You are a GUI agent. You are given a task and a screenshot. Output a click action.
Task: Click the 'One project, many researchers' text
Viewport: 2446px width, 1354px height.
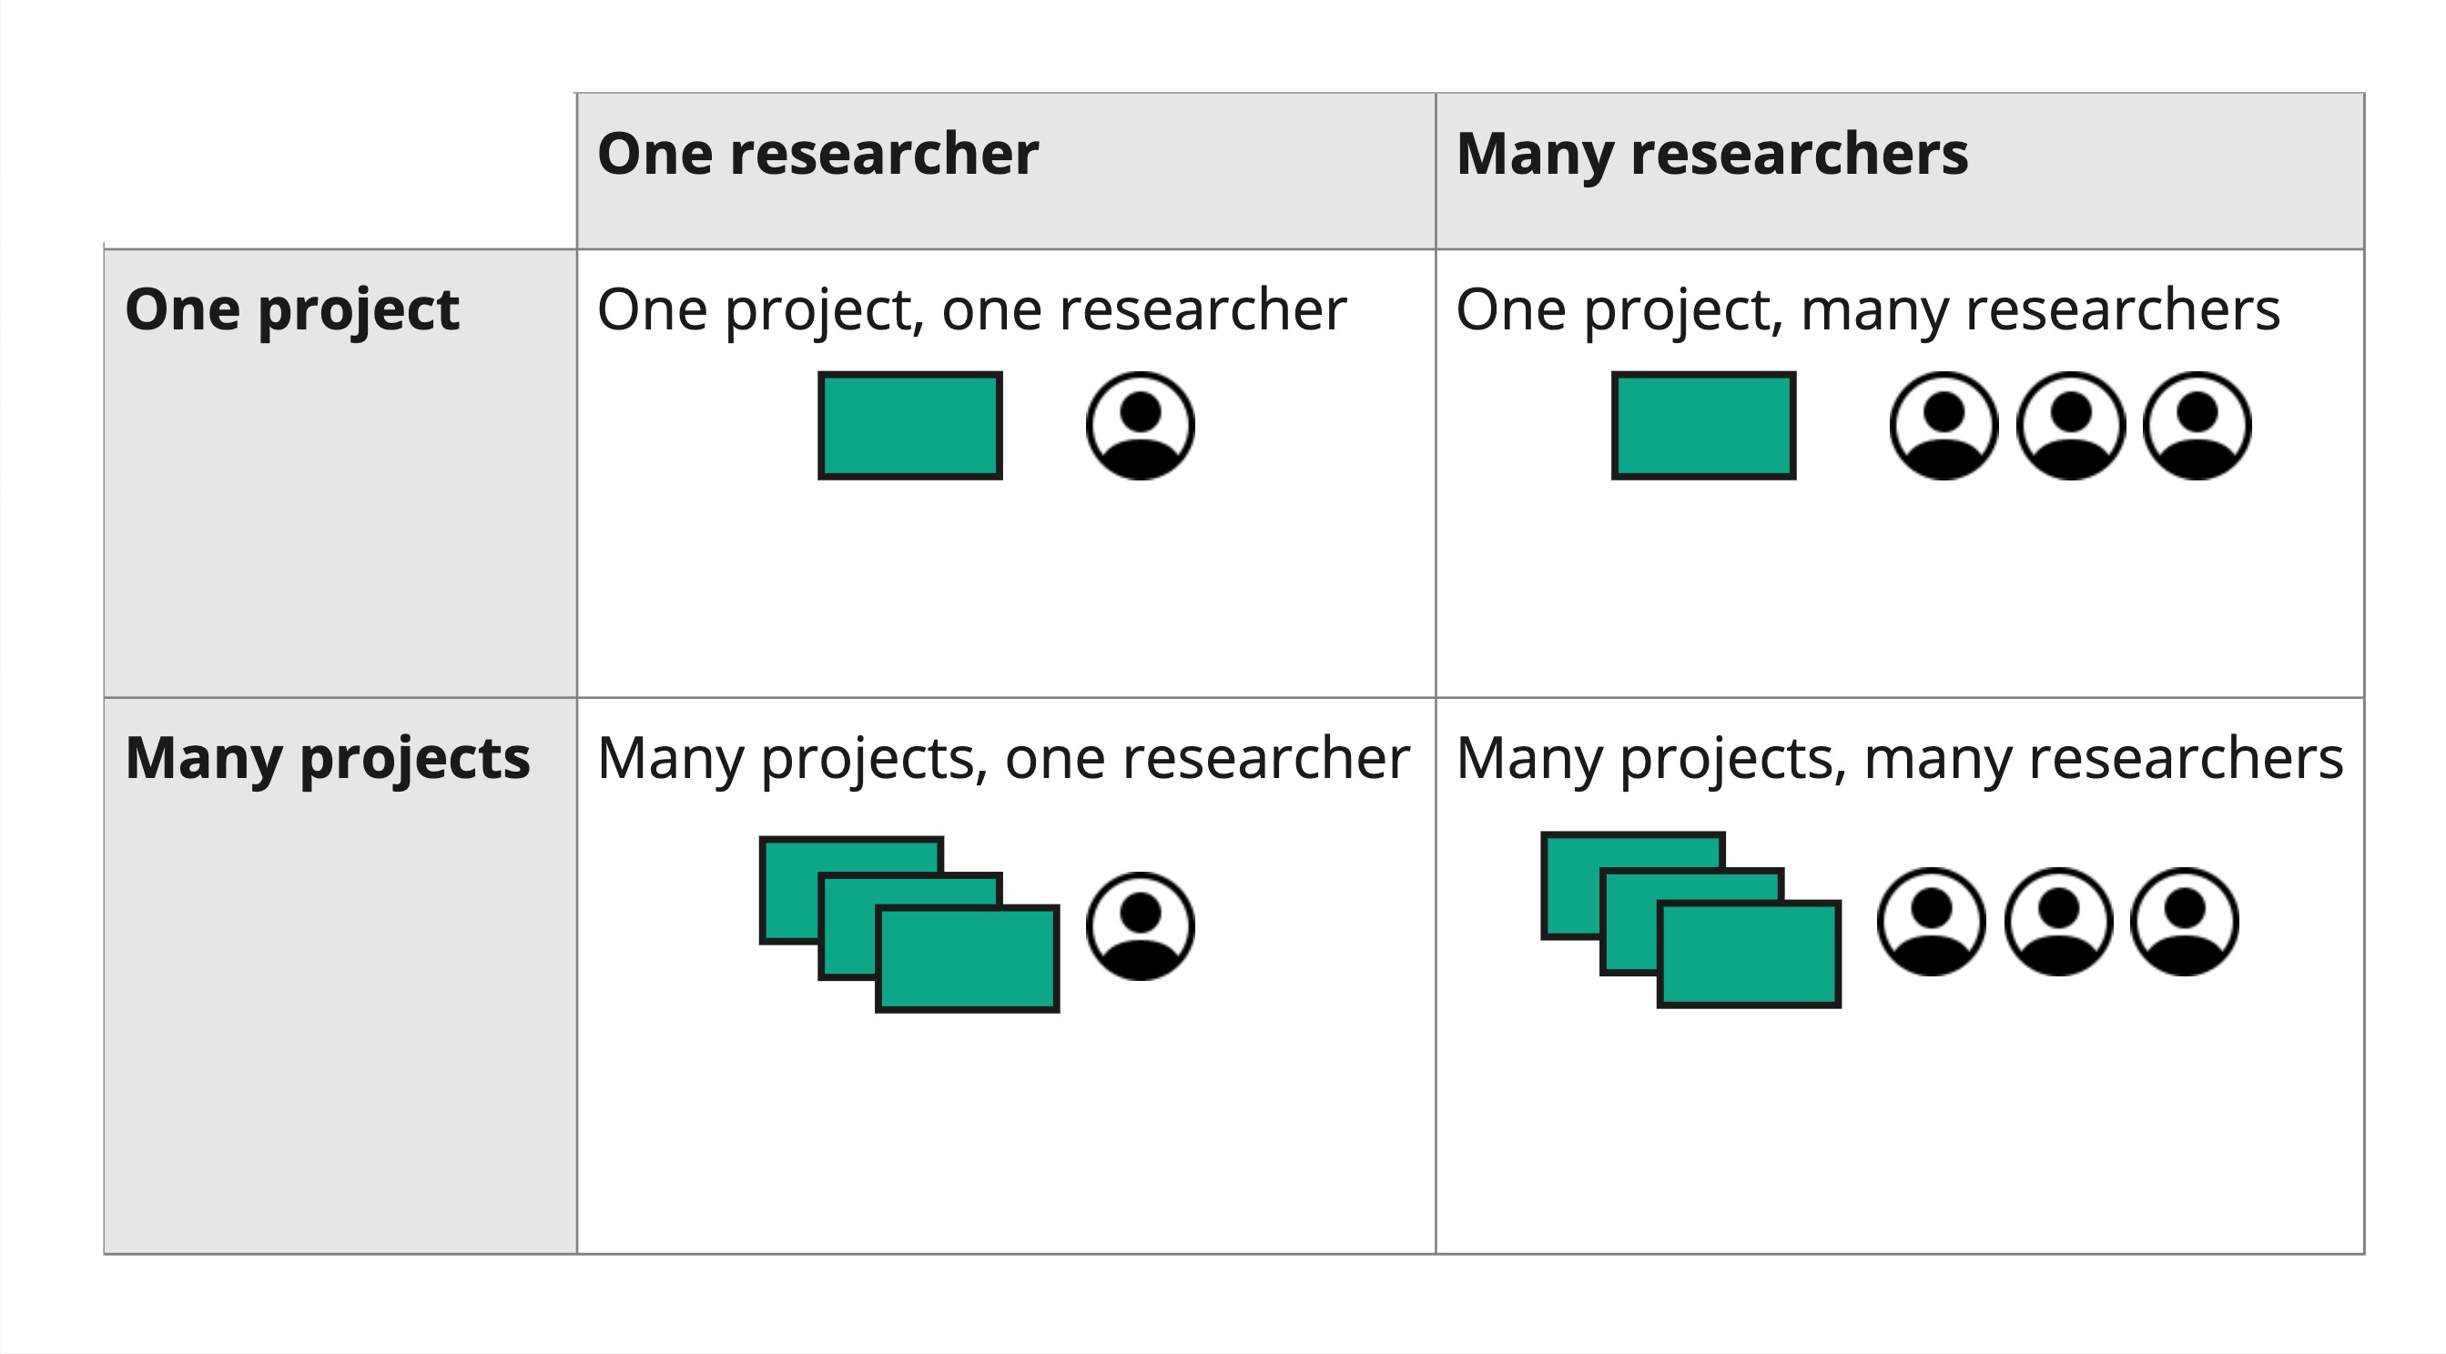[x=1868, y=310]
